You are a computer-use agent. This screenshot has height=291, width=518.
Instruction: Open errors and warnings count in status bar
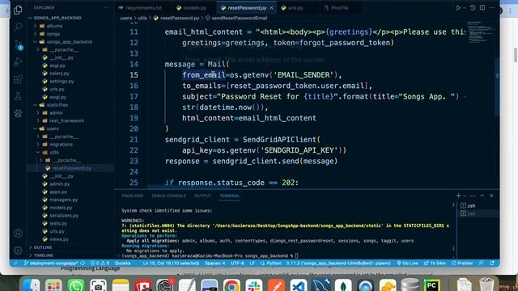coord(100,264)
